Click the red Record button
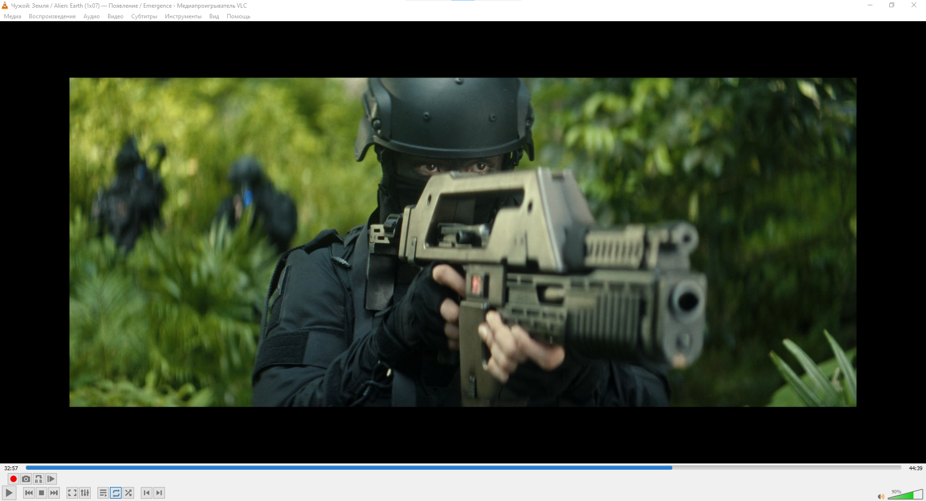 click(x=14, y=479)
